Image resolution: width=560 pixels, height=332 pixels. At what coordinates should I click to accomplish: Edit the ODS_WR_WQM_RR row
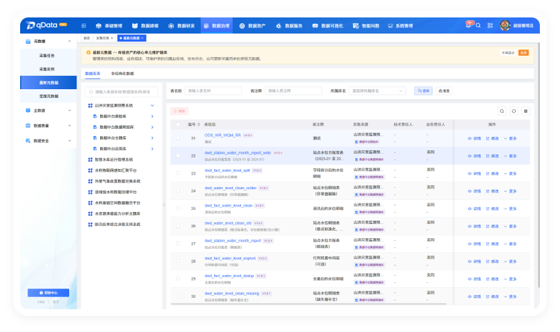coord(492,138)
